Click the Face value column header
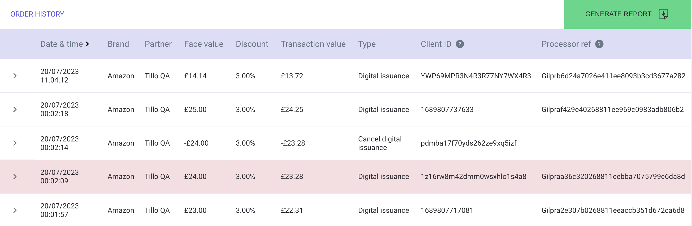 tap(204, 44)
